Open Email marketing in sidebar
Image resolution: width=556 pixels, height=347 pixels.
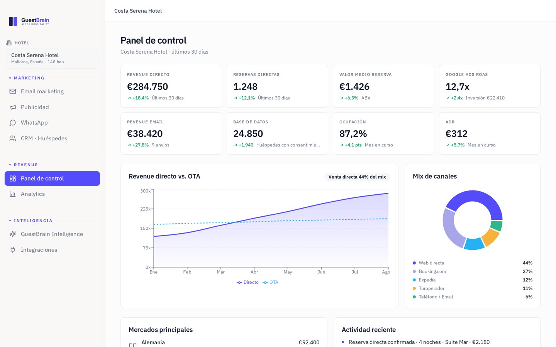(52, 91)
